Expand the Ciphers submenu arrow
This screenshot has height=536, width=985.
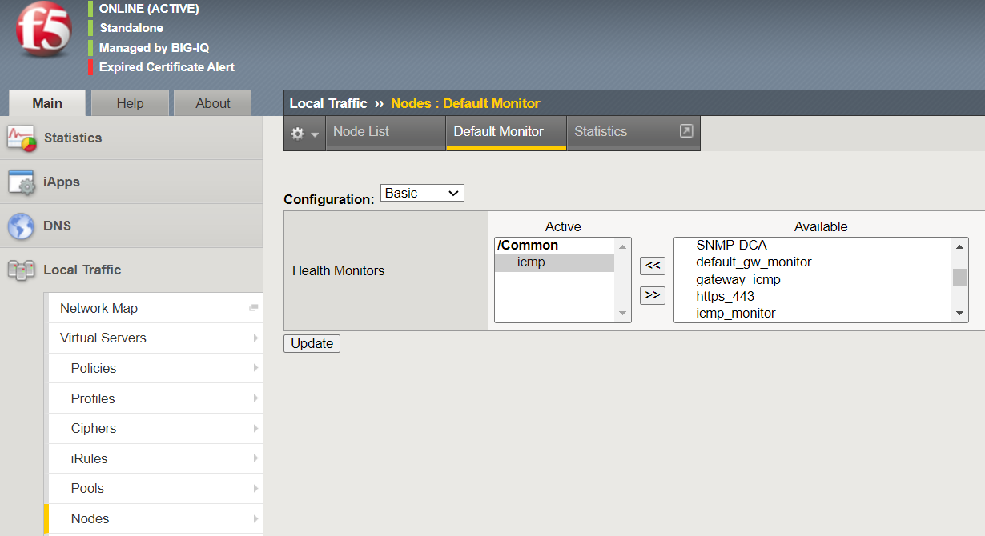click(256, 428)
